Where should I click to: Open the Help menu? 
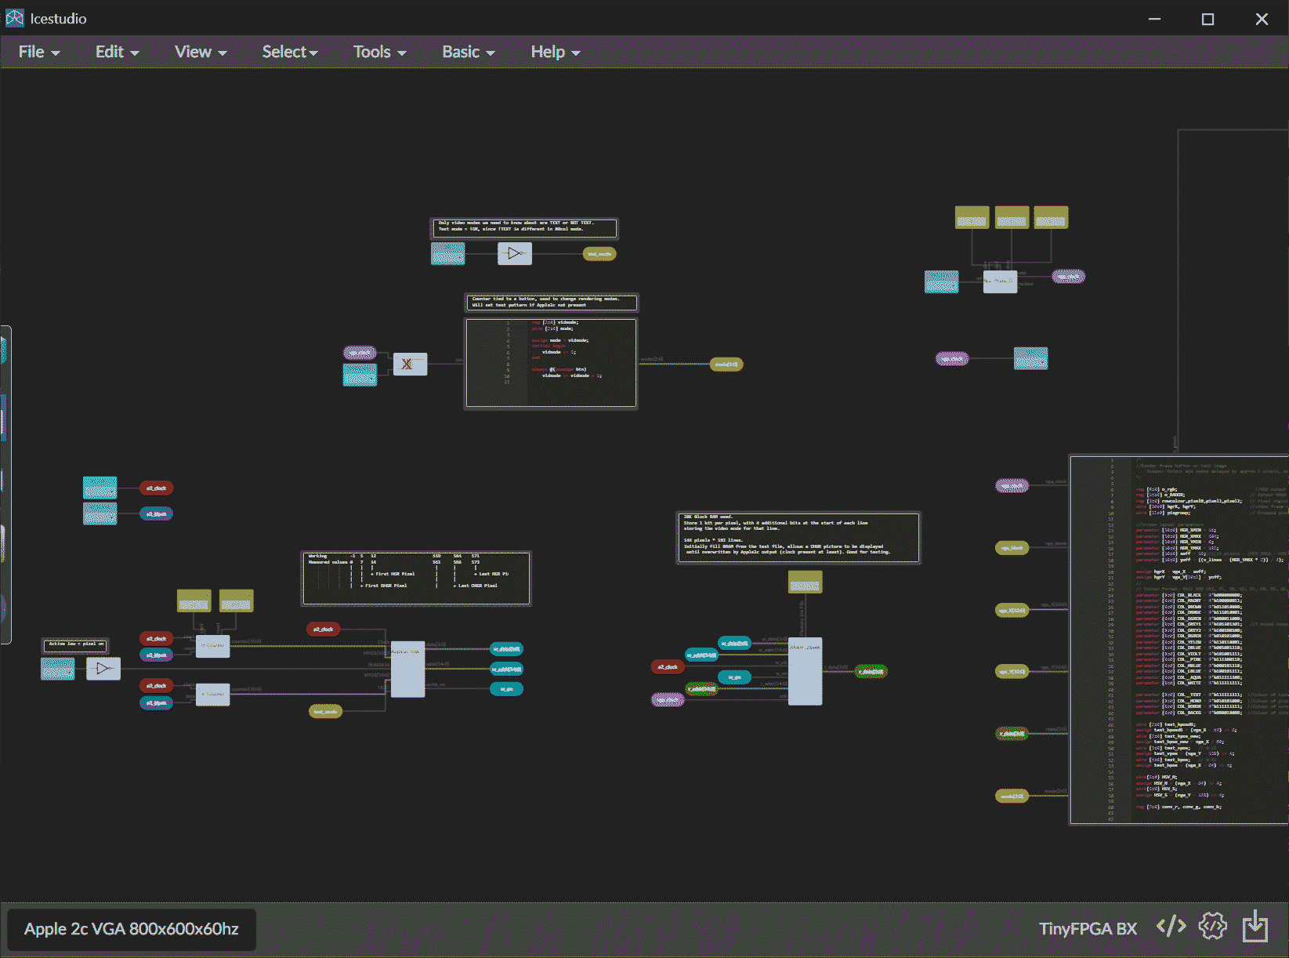(x=556, y=52)
